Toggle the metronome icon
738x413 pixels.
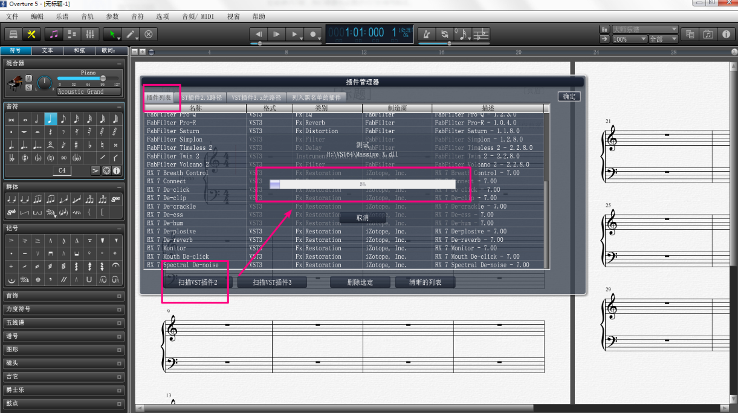(x=427, y=34)
